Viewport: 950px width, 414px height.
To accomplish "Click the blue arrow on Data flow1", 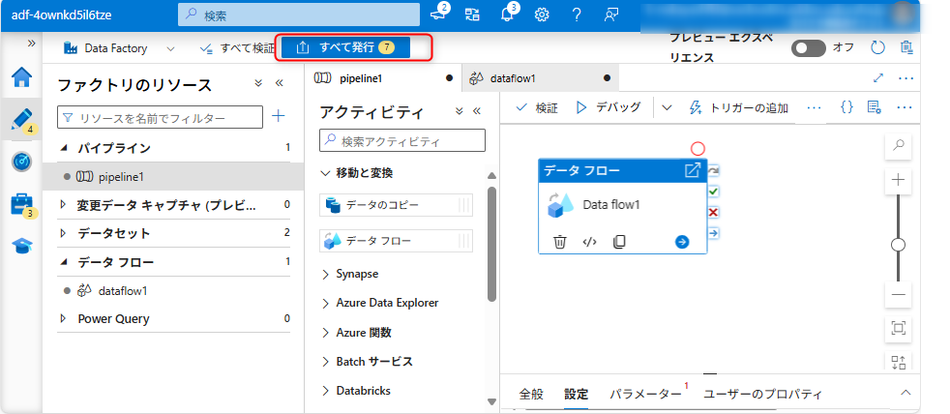I will (682, 242).
